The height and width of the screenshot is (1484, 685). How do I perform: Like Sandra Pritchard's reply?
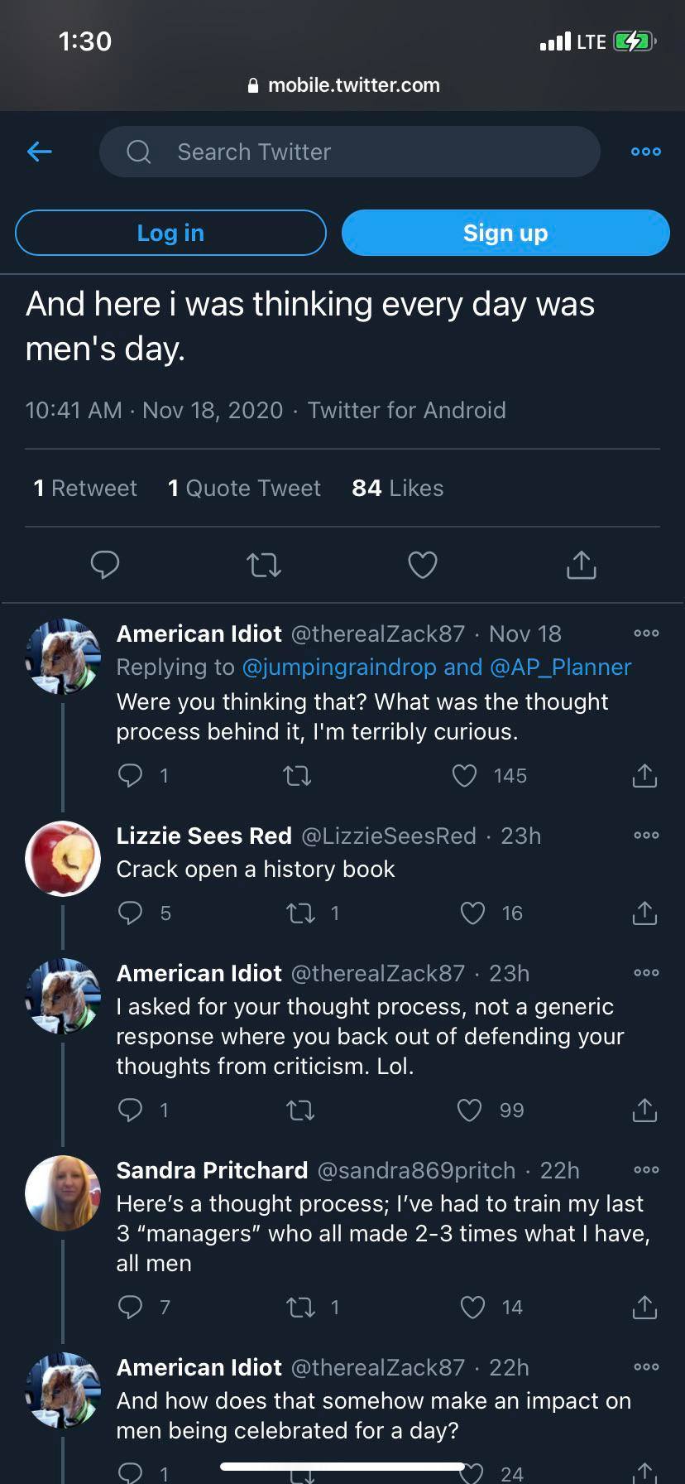[x=472, y=1307]
